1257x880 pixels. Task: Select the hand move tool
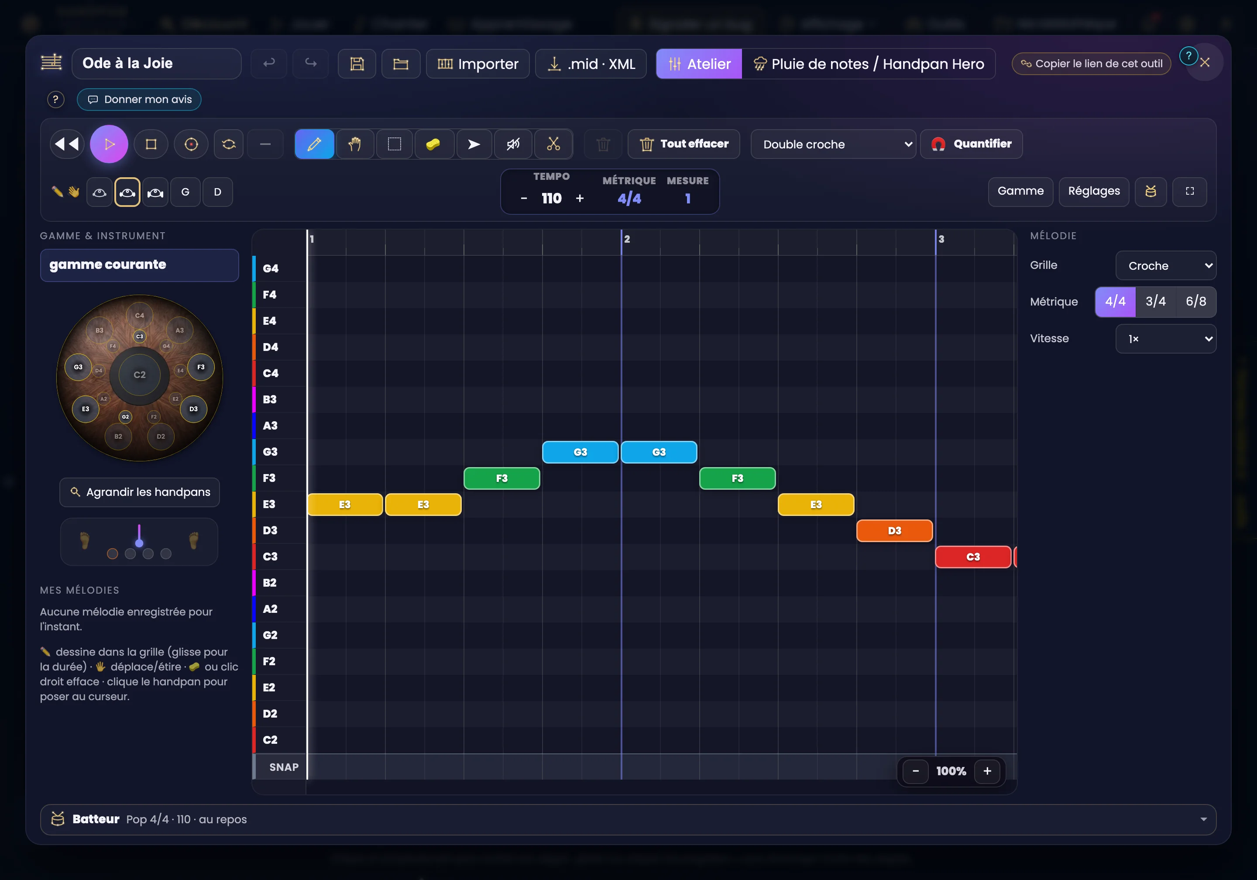354,144
